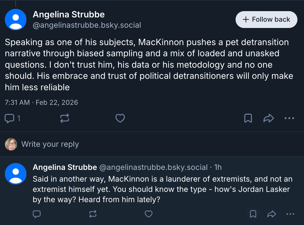The width and height of the screenshot is (304, 225).
Task: Like the reply mentioning Jordan Lasker
Action: [148, 214]
